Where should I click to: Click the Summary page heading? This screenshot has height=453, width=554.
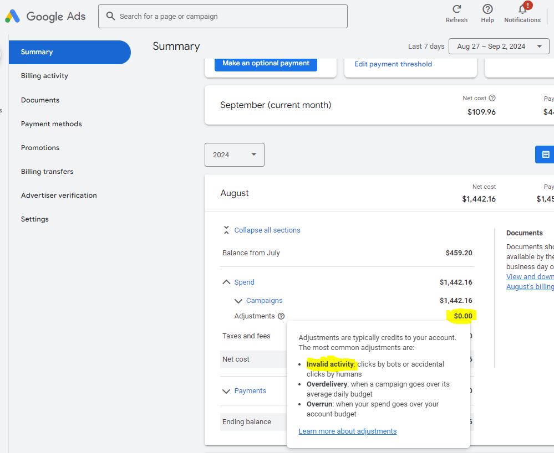[x=176, y=46]
